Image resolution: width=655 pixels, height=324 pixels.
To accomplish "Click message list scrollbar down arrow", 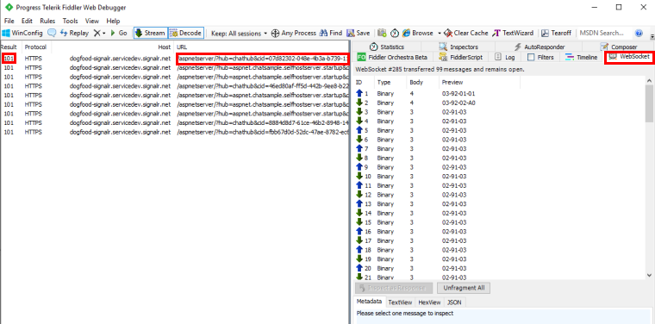I will point(649,275).
